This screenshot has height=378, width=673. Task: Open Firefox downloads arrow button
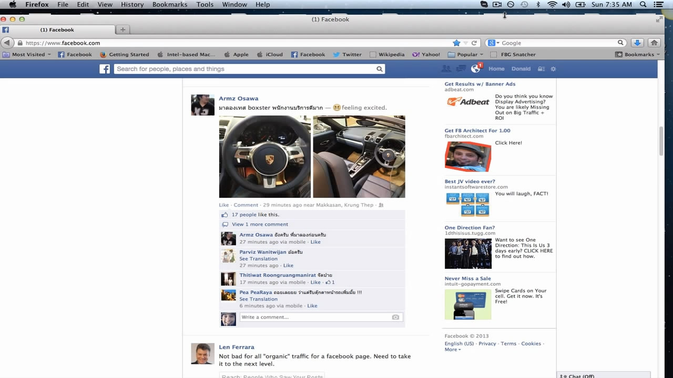pos(637,43)
